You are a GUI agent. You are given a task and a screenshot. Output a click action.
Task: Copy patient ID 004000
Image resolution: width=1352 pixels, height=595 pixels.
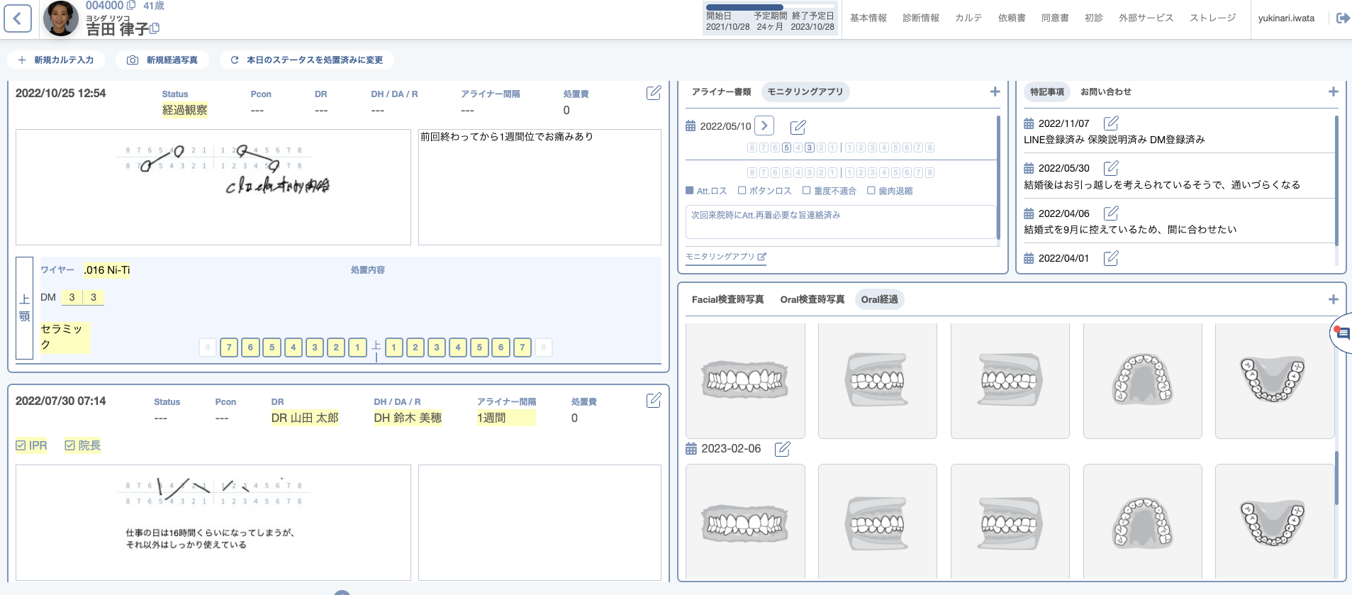click(x=130, y=6)
